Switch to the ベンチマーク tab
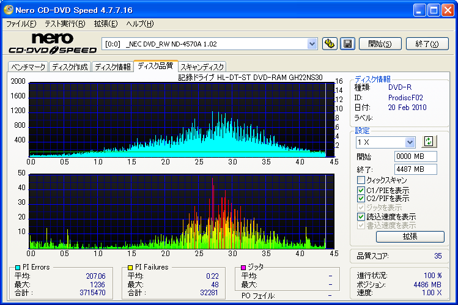Image resolution: width=458 pixels, height=305 pixels. (28, 67)
